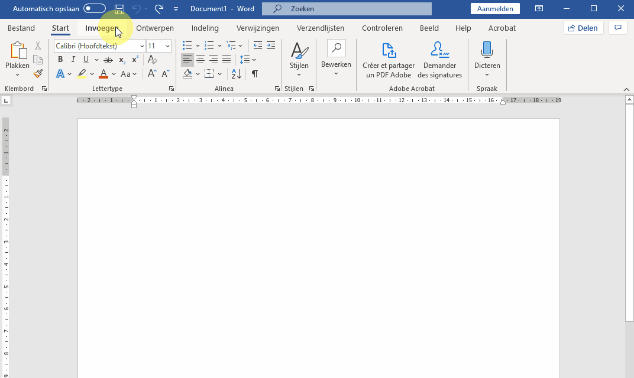The width and height of the screenshot is (634, 378).
Task: Switch to the Indeling tab
Action: [x=205, y=28]
